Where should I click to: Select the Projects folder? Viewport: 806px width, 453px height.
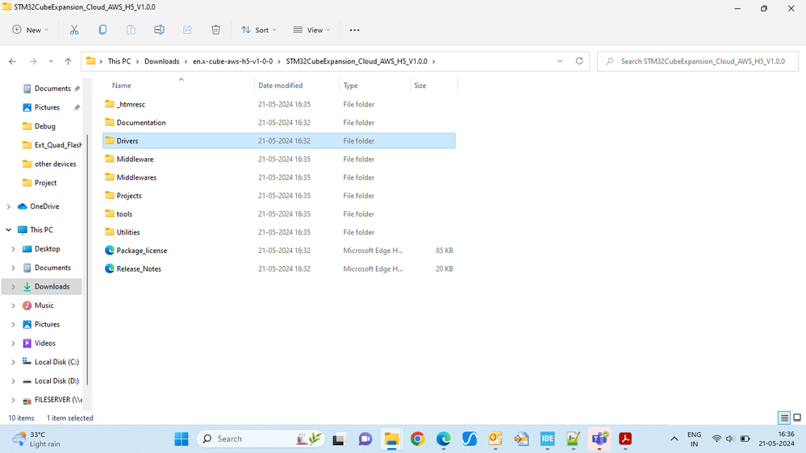coord(128,196)
